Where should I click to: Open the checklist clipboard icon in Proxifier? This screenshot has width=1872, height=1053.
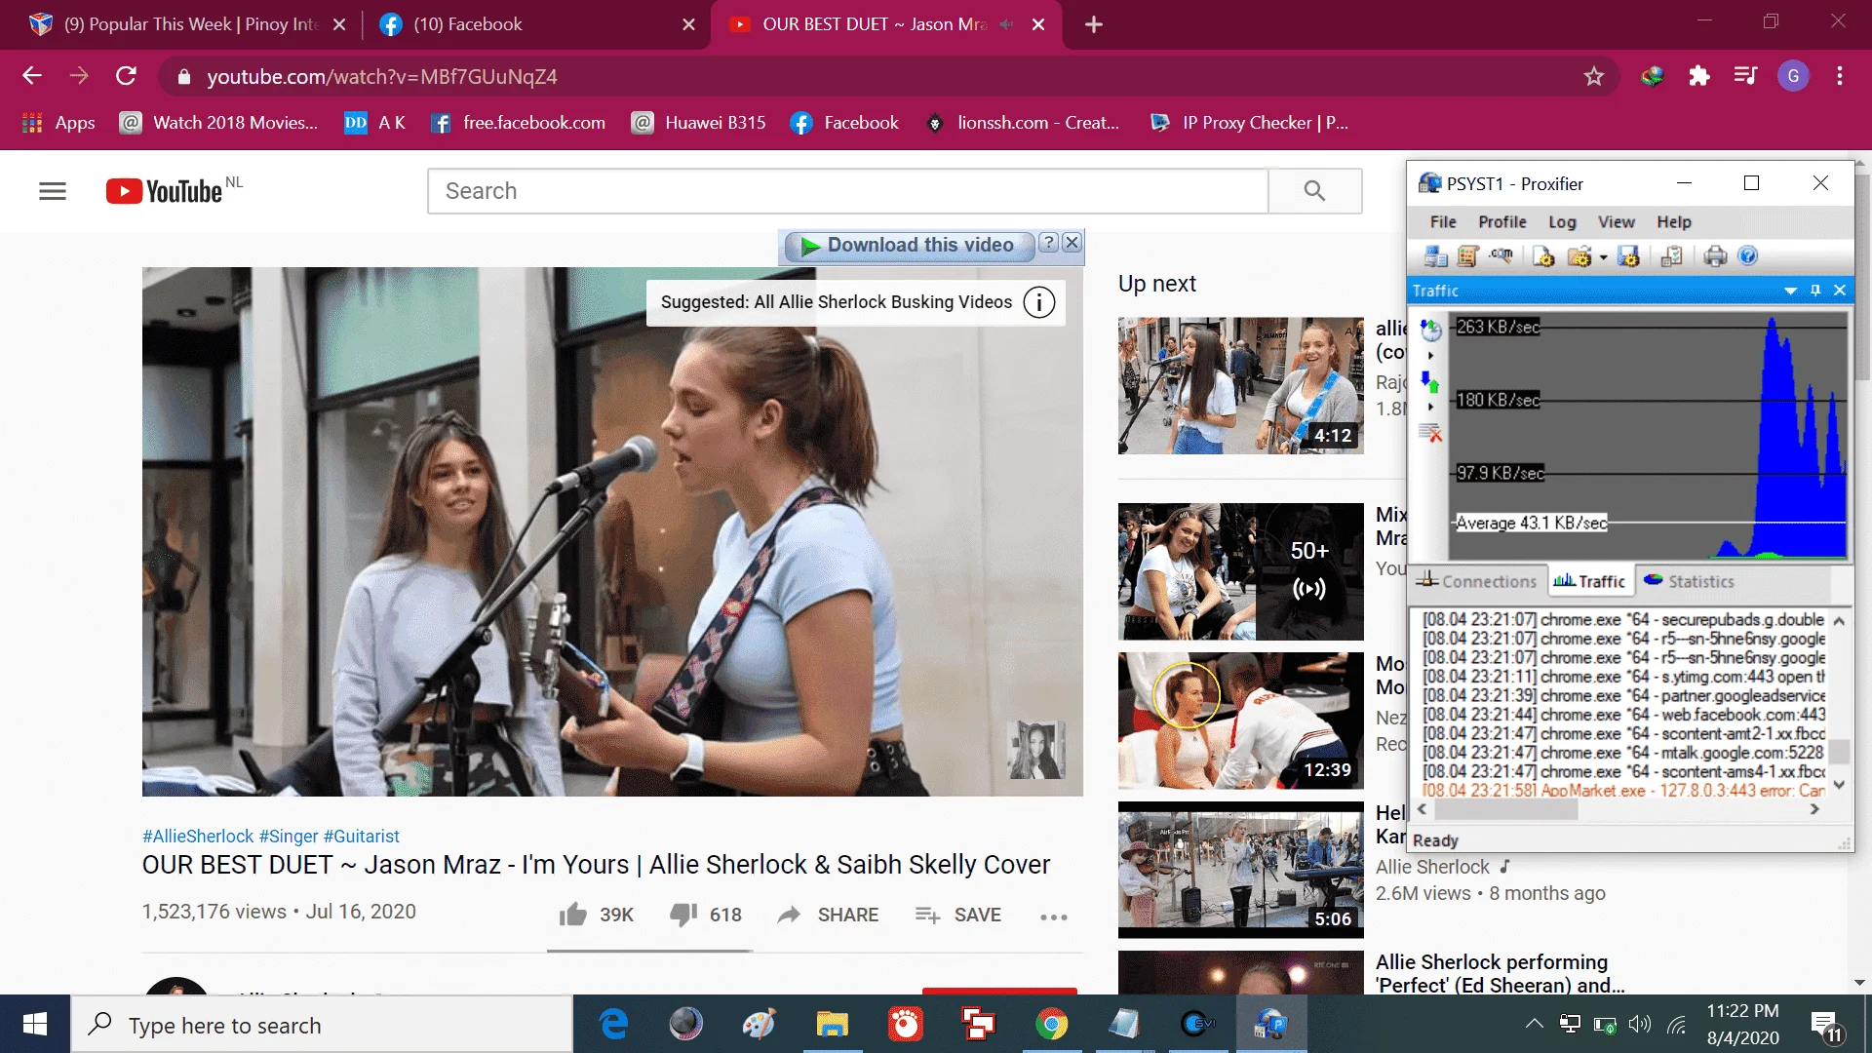(1671, 256)
